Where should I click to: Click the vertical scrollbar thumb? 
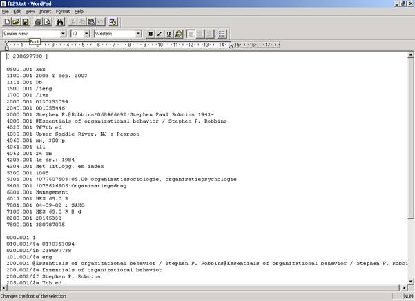point(410,138)
